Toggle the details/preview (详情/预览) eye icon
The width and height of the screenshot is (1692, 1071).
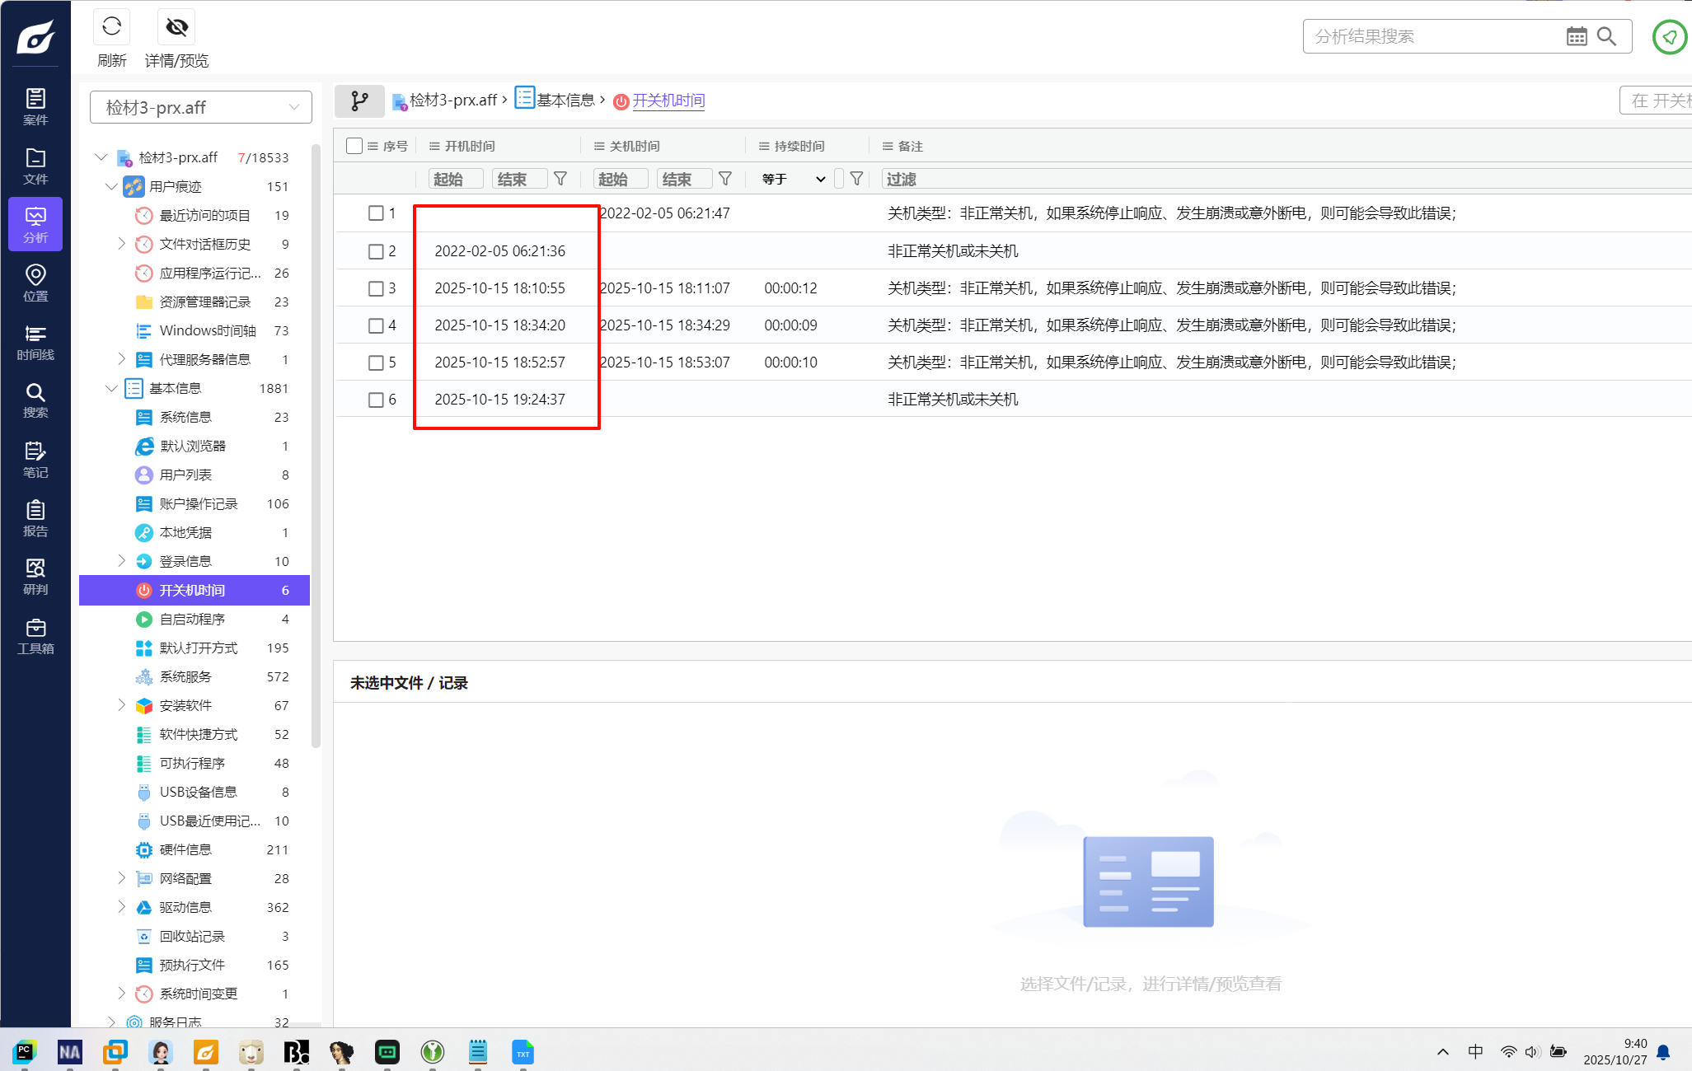(176, 27)
